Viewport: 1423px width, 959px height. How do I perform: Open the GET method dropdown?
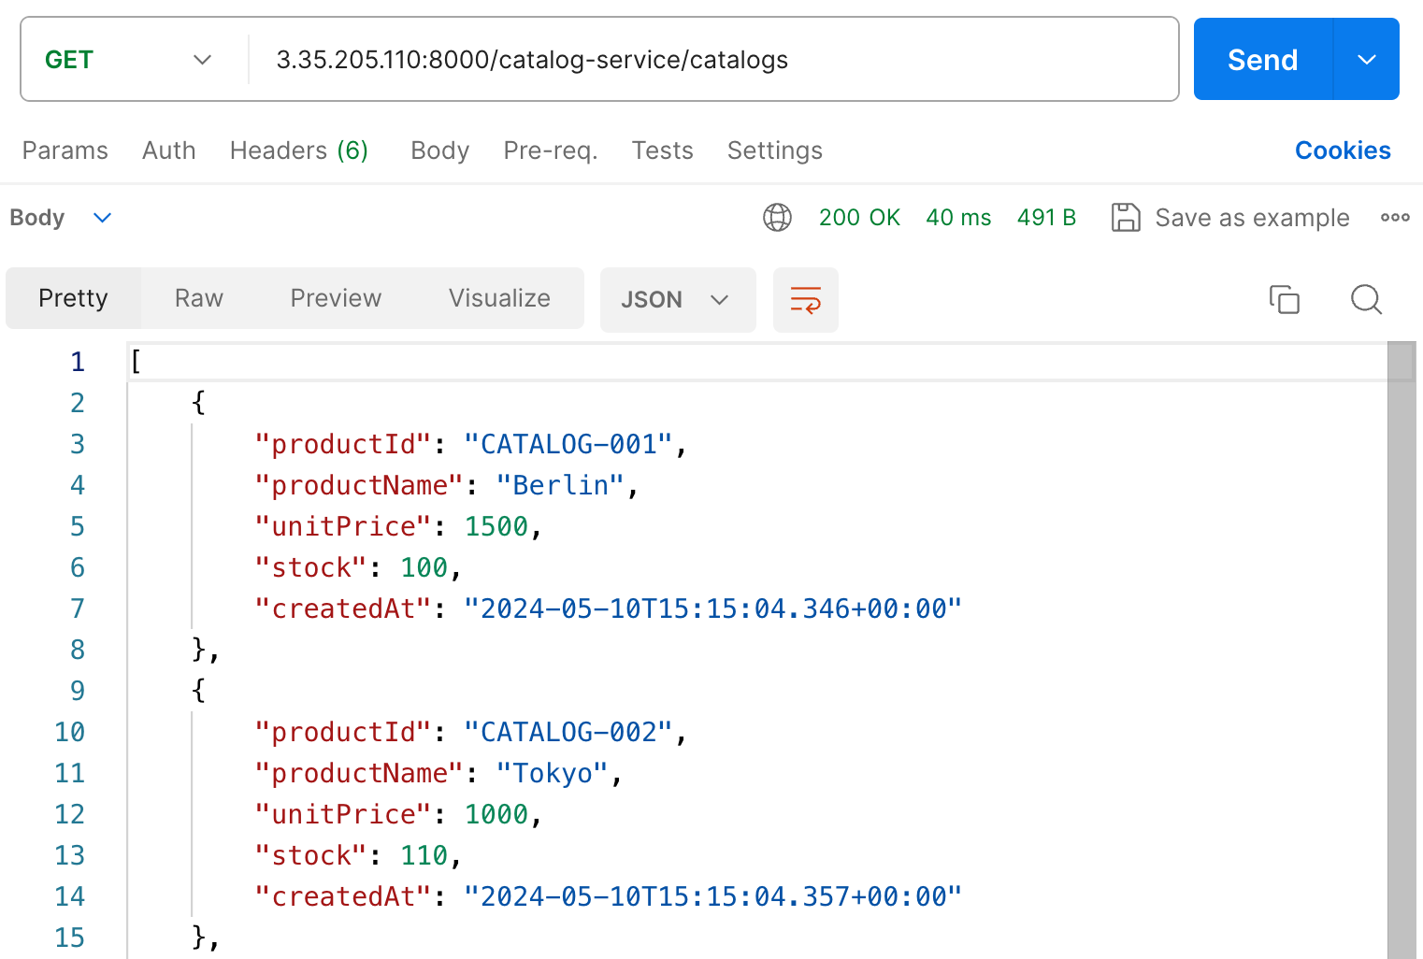[129, 60]
